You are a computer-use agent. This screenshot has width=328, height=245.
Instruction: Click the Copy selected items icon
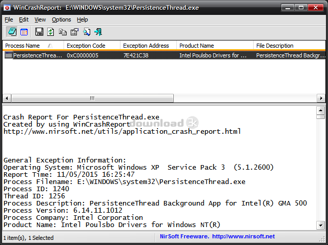pyautogui.click(x=63, y=32)
